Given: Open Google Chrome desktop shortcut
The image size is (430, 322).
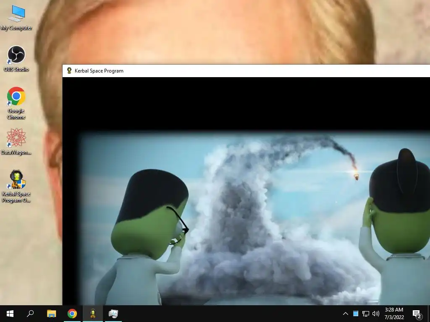Looking at the screenshot, I should (16, 103).
